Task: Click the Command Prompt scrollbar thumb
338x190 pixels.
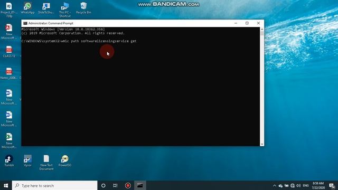Action: click(x=262, y=33)
